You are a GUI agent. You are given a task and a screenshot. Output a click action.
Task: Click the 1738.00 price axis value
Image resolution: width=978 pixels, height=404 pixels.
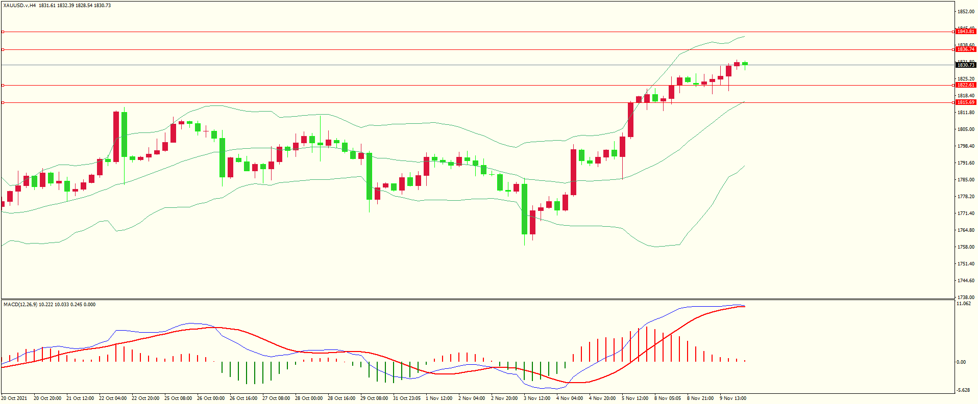coord(966,298)
